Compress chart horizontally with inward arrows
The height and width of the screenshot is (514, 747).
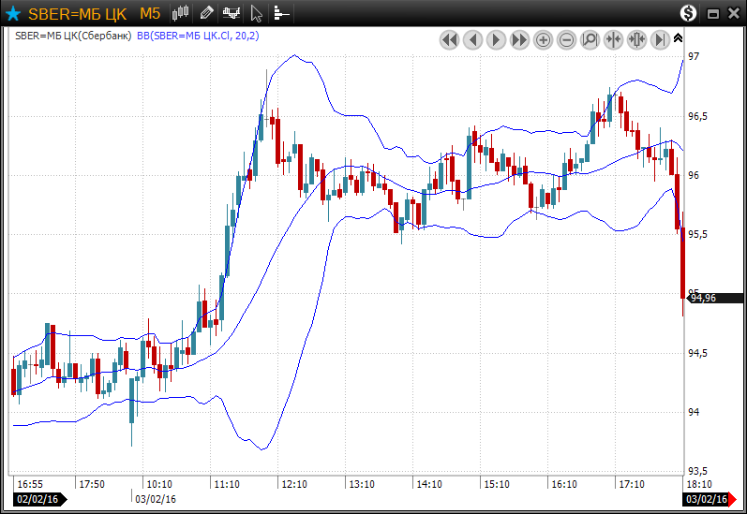(x=613, y=39)
